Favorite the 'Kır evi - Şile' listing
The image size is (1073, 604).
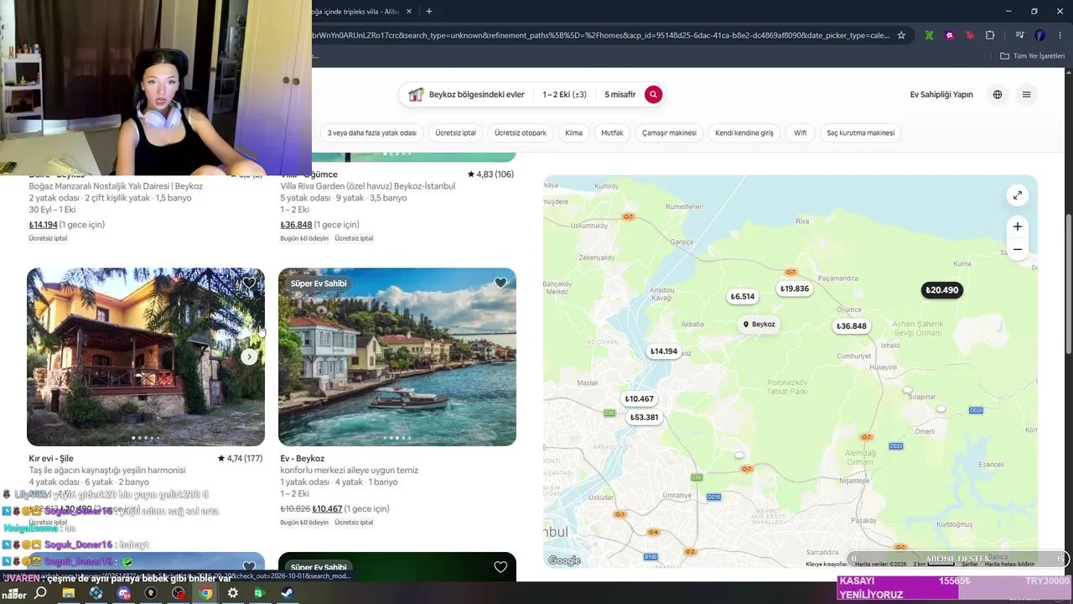[x=249, y=284]
